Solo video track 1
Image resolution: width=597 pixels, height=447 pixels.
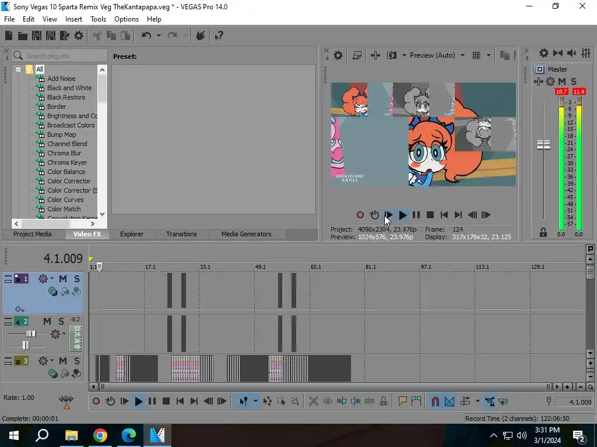tap(77, 279)
